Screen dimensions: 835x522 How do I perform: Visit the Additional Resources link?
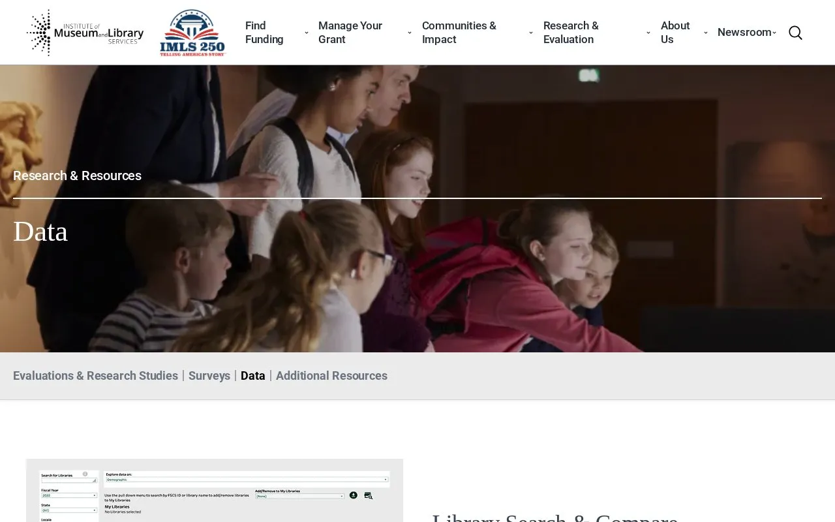click(x=331, y=376)
